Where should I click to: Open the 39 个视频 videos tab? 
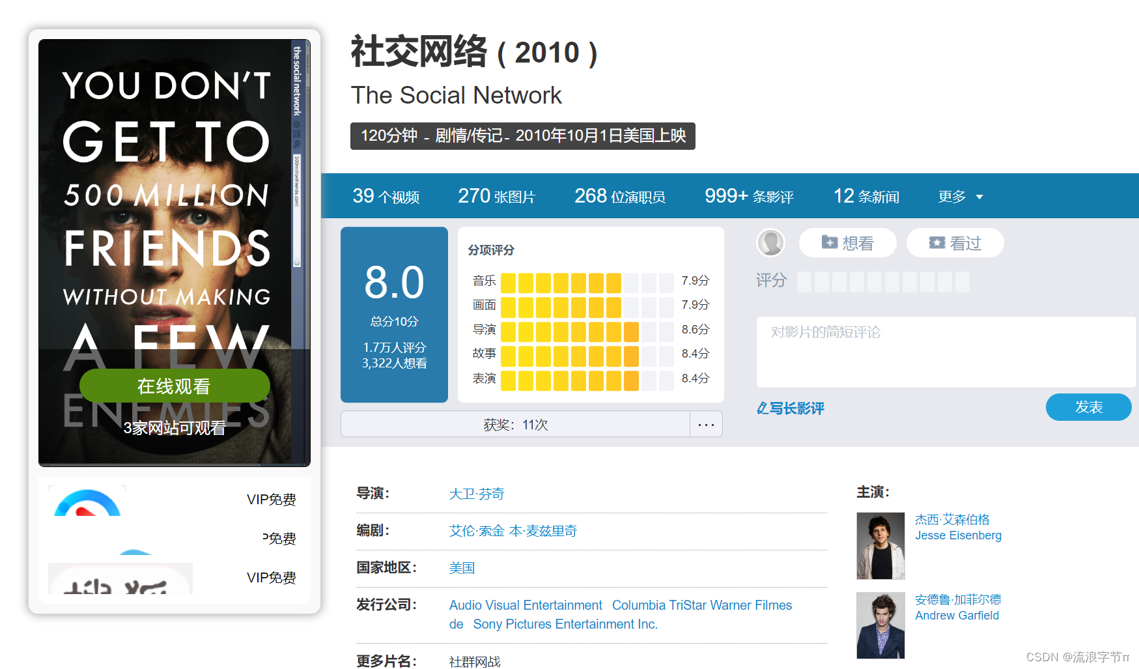[386, 196]
